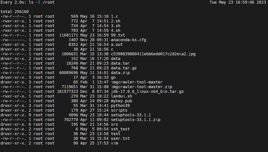
Task: Click the vim directory name
Action: tap(114, 143)
